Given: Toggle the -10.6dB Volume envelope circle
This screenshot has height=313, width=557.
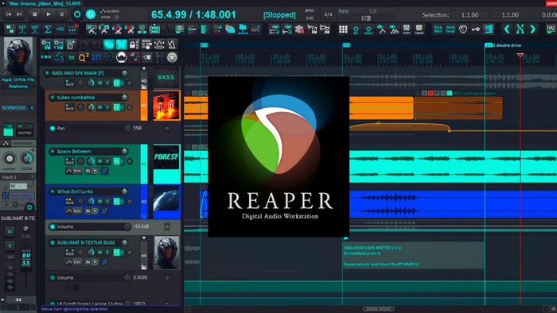Looking at the screenshot, I should [x=53, y=227].
